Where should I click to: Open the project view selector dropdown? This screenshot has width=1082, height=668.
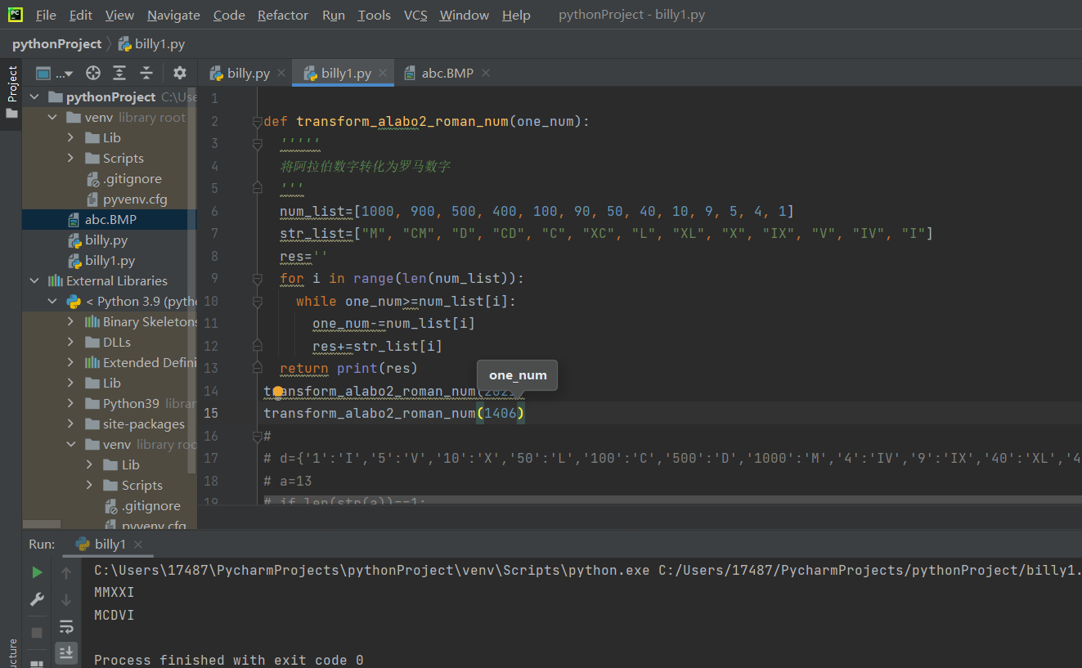click(54, 73)
